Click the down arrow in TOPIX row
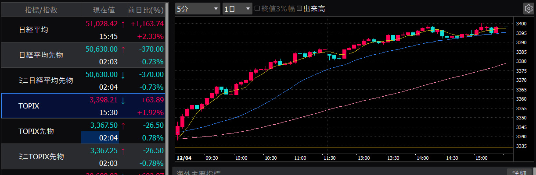The width and height of the screenshot is (536, 175). pos(123,100)
